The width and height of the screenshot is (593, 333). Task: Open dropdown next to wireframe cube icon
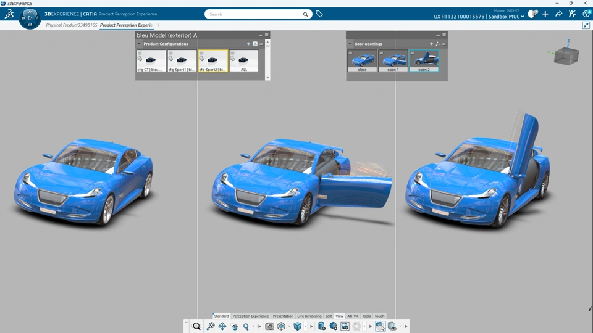point(289,326)
